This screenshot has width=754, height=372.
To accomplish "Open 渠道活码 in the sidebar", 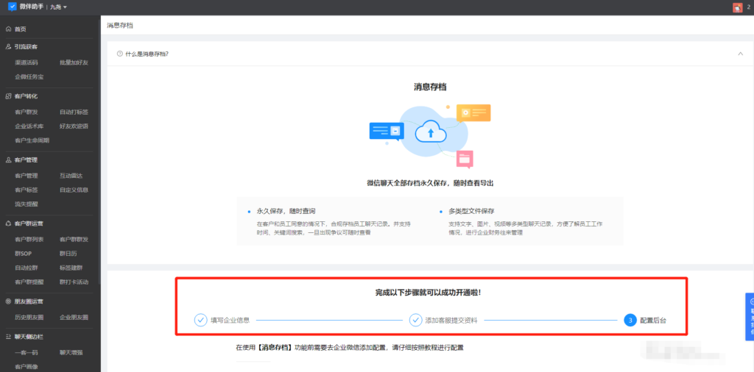I will (26, 62).
